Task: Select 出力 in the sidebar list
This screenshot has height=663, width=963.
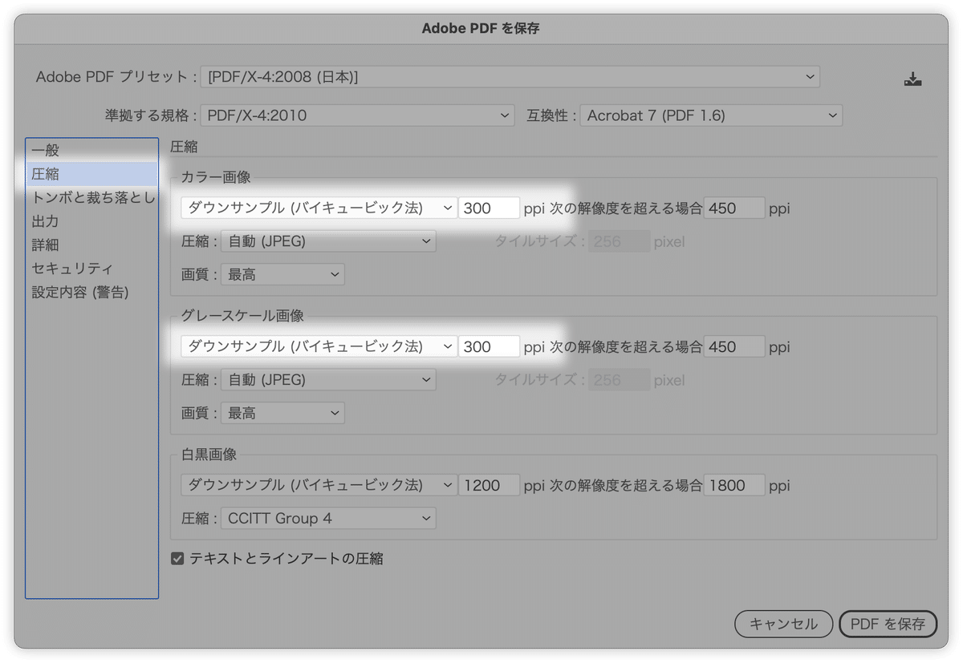Action: pos(91,221)
